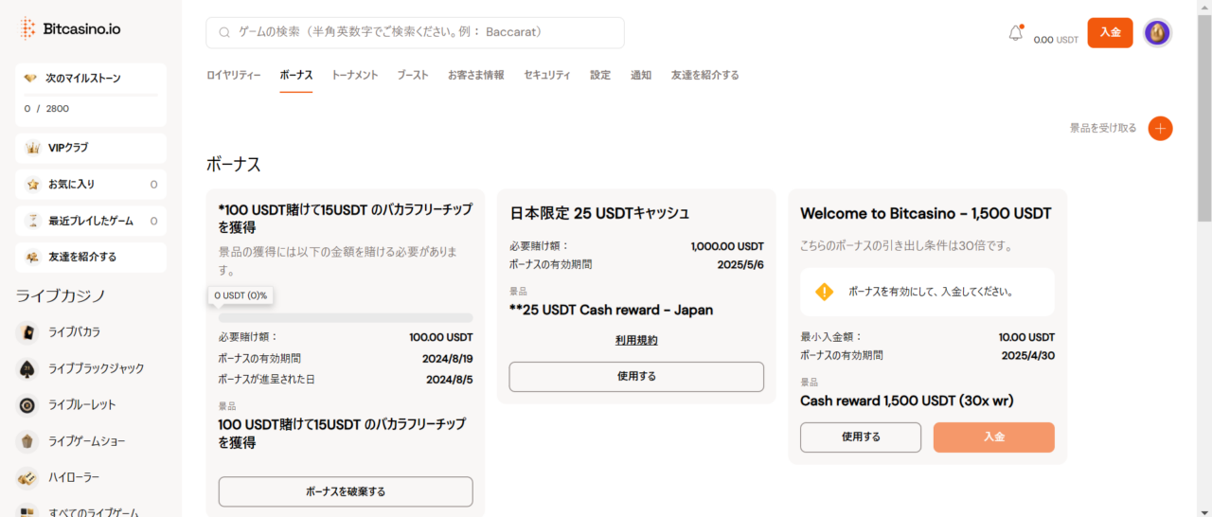The width and height of the screenshot is (1212, 517).
Task: Click 使用する on the 日本限定 25 USDT card
Action: (636, 376)
